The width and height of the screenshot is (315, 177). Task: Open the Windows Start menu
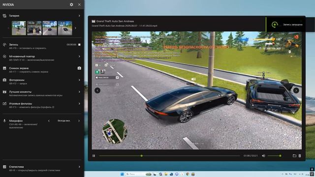tap(122, 174)
